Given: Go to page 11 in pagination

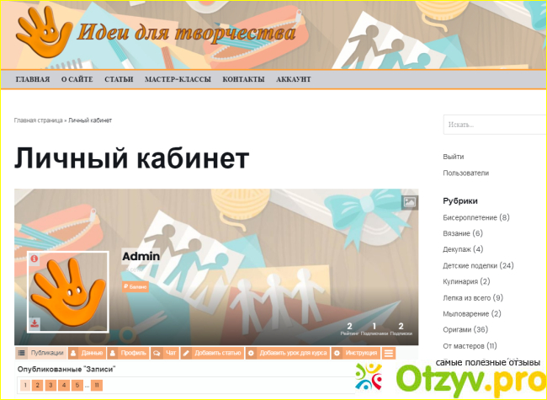Looking at the screenshot, I should tap(97, 385).
